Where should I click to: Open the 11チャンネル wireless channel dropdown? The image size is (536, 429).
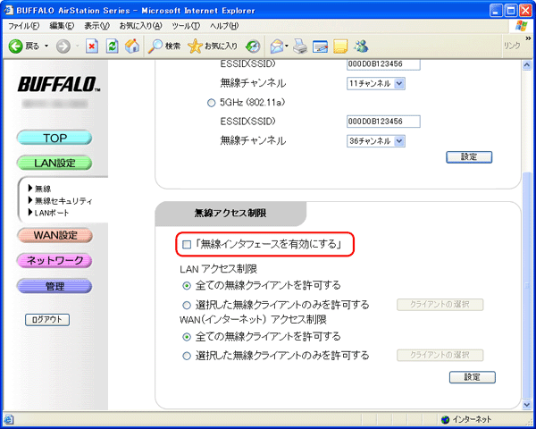376,83
